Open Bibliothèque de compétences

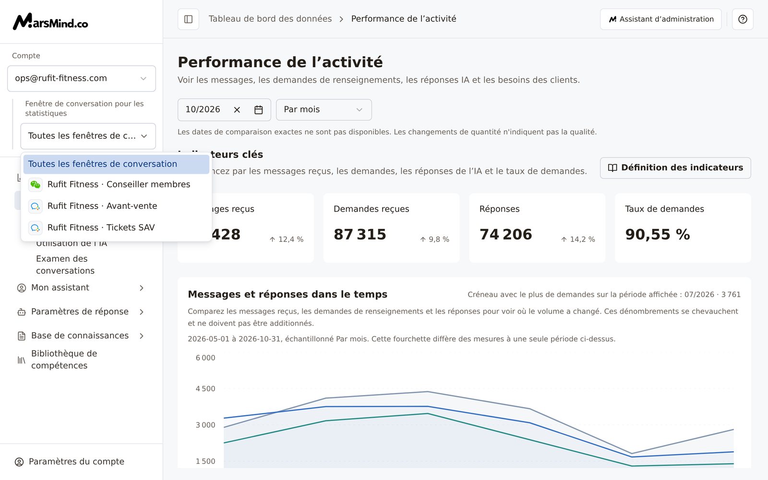64,360
